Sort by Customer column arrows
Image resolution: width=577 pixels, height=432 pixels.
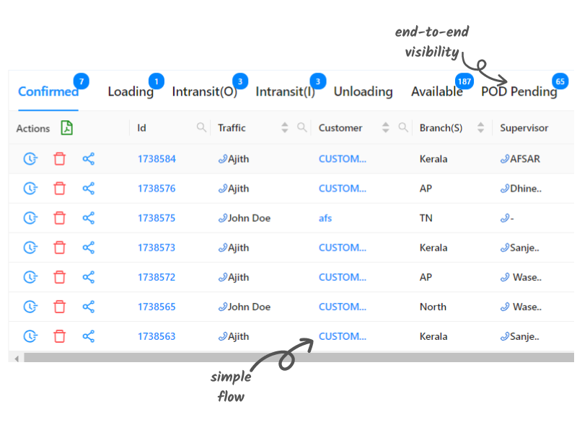pos(386,128)
